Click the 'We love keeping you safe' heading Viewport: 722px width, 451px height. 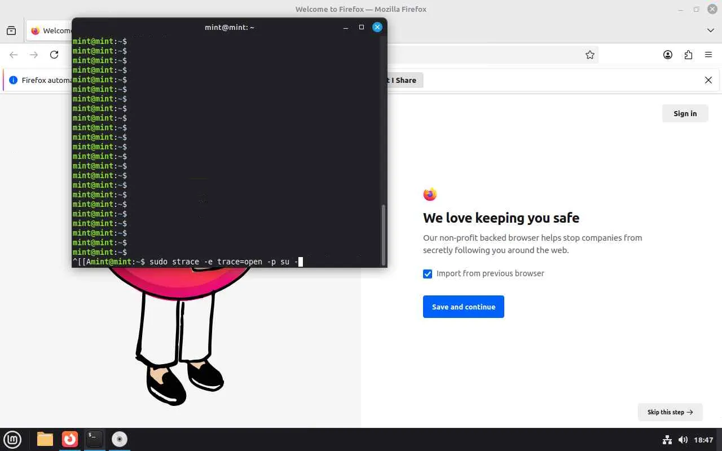[x=501, y=218]
